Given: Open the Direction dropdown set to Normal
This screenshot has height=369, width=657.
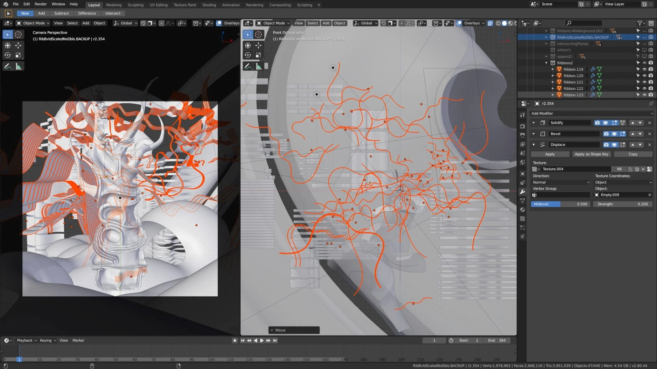Looking at the screenshot, I should [x=561, y=182].
